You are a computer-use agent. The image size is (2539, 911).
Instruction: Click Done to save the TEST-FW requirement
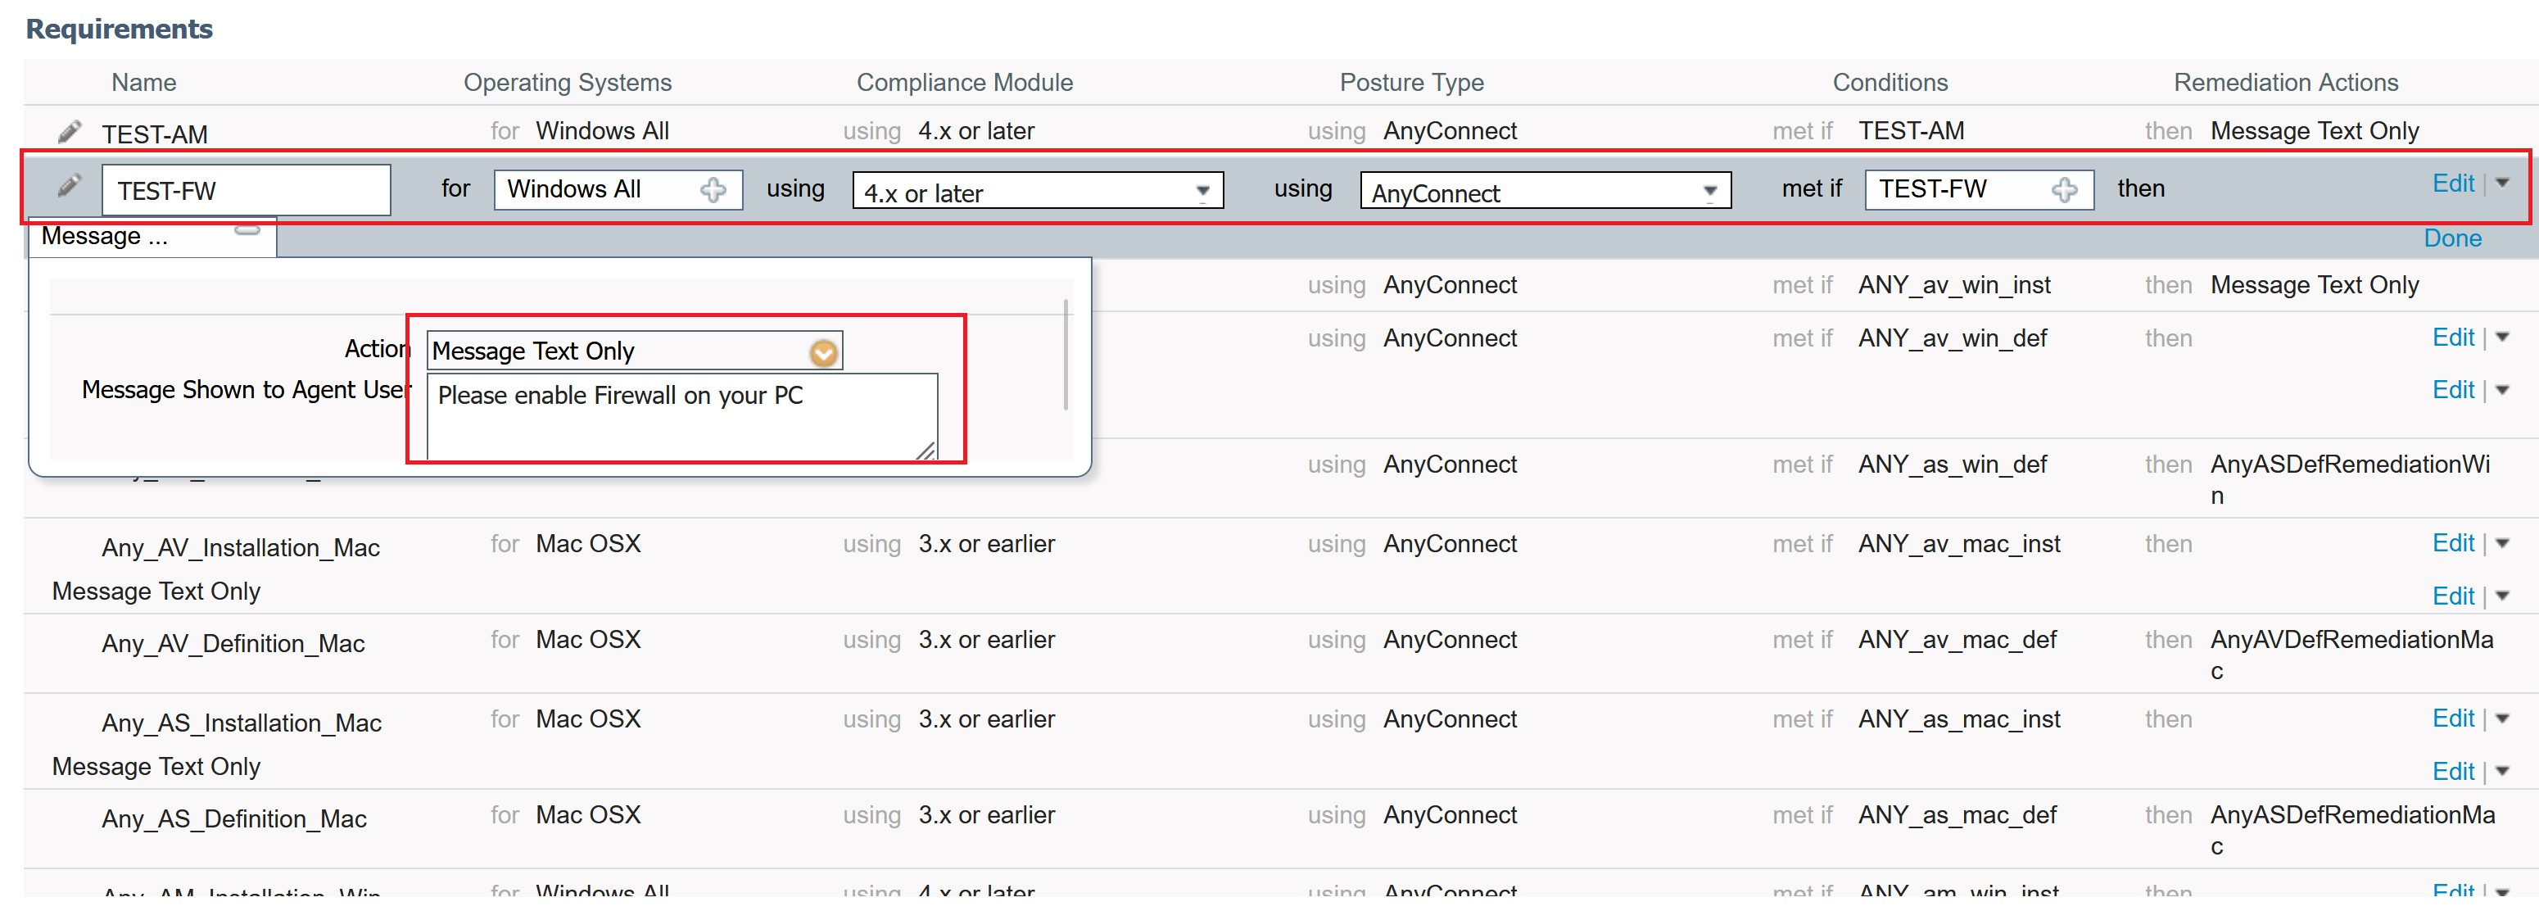pyautogui.click(x=2452, y=238)
